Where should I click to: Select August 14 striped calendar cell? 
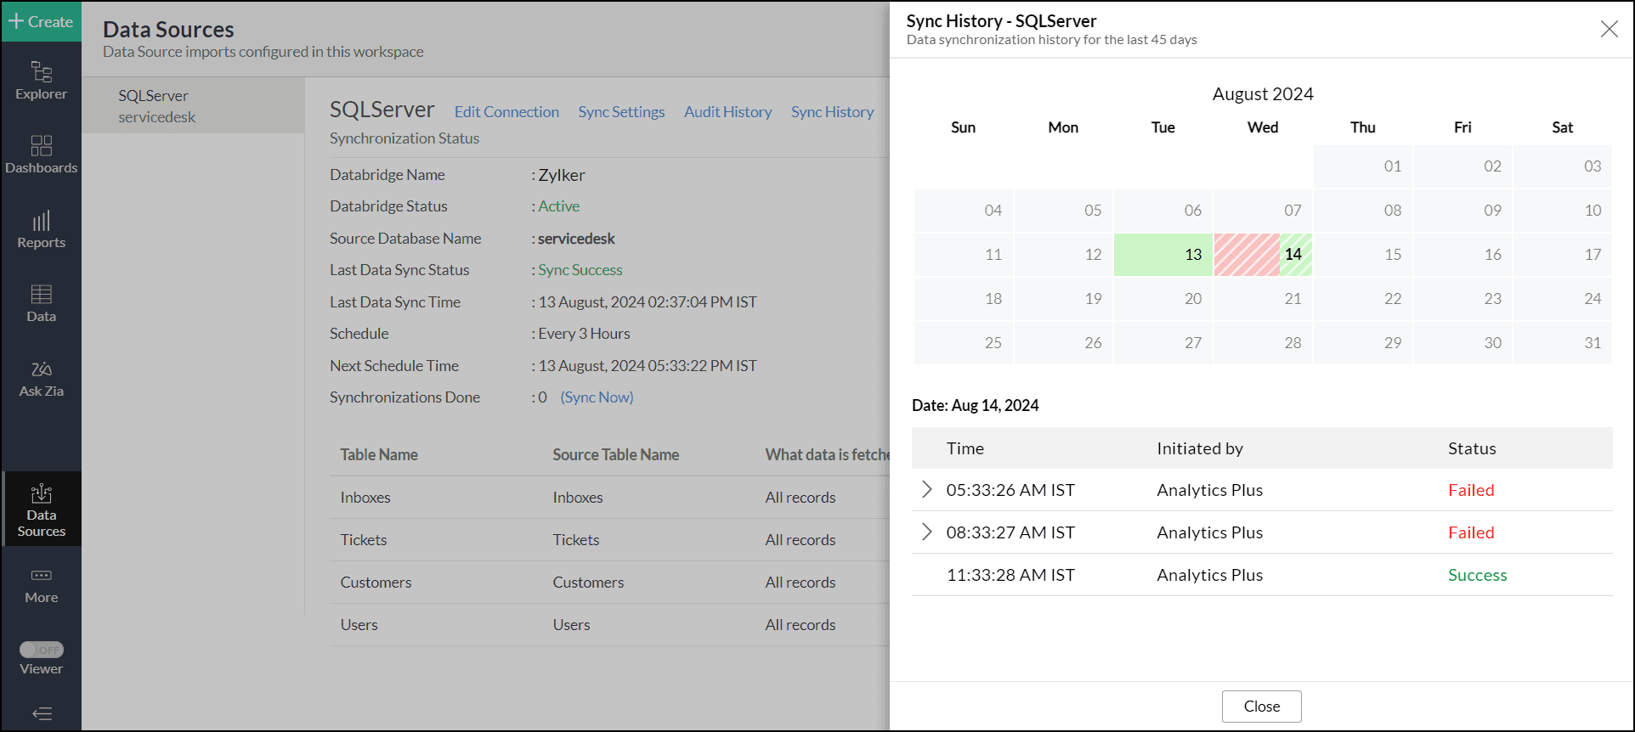point(1263,255)
